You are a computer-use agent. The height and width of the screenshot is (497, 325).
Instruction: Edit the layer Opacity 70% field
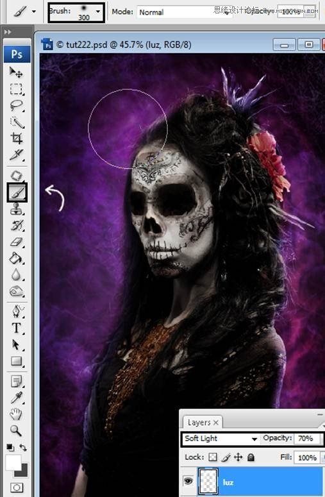(x=307, y=439)
